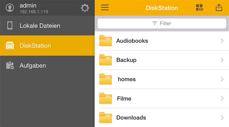Expand Backup row chevron
Screen dimensions: 229x127
[x=222, y=60]
